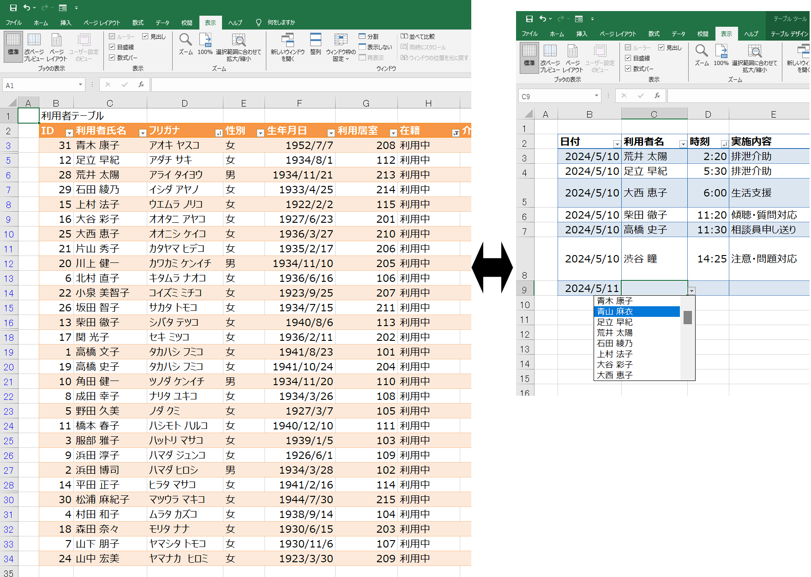The height and width of the screenshot is (577, 811).
Task: Open filter dropdown for 利用者氏名 column
Action: (143, 133)
